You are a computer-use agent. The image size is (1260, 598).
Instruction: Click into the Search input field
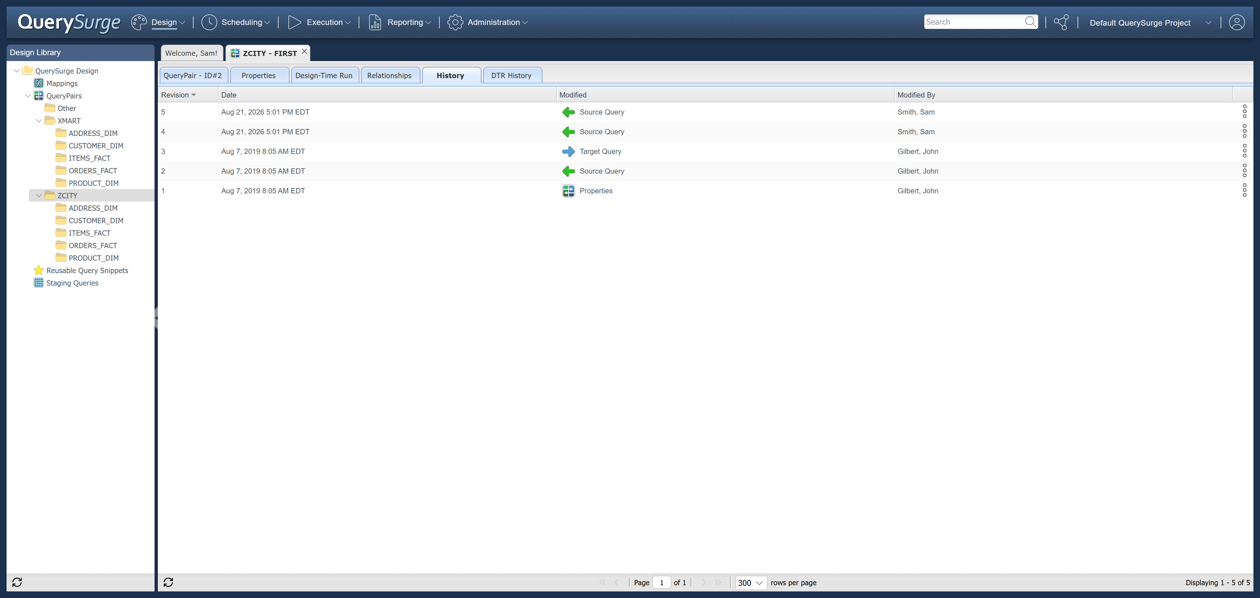pos(974,22)
